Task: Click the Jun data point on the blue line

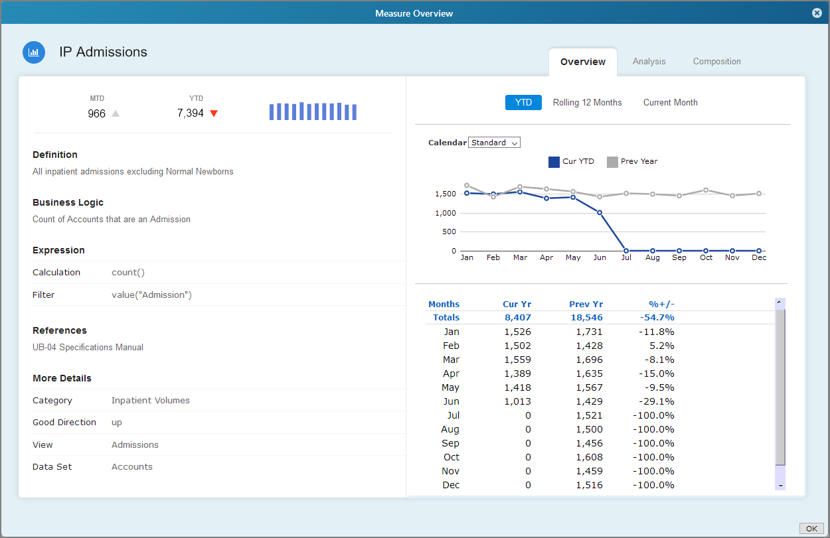Action: [600, 213]
